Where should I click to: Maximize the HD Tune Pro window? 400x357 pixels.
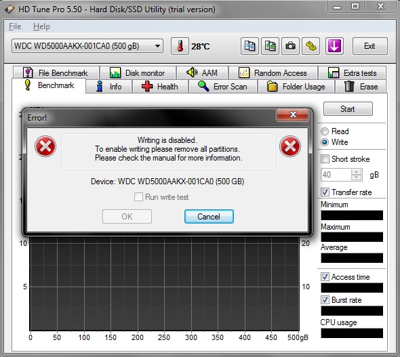[355, 7]
